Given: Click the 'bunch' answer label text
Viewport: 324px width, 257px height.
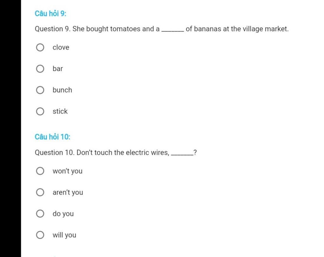Looking at the screenshot, I should 62,90.
